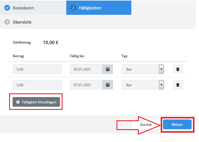Delete the second due date row

[178, 85]
